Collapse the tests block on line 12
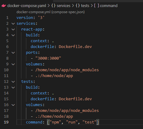 (13, 82)
